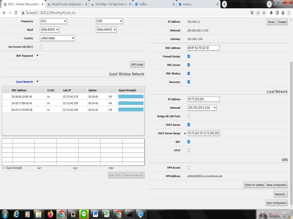Enable Bridge All LAN Ports
The width and height of the screenshot is (293, 219).
189,116
